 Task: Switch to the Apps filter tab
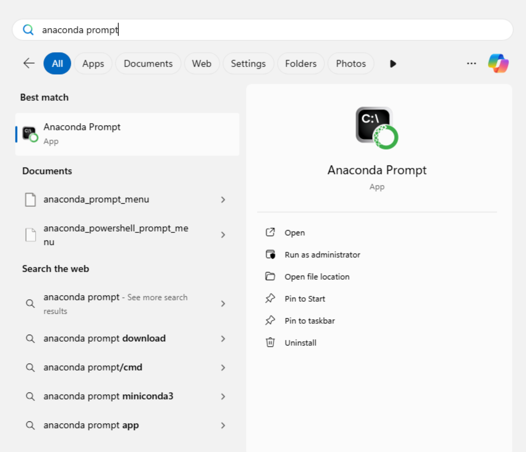pyautogui.click(x=93, y=63)
